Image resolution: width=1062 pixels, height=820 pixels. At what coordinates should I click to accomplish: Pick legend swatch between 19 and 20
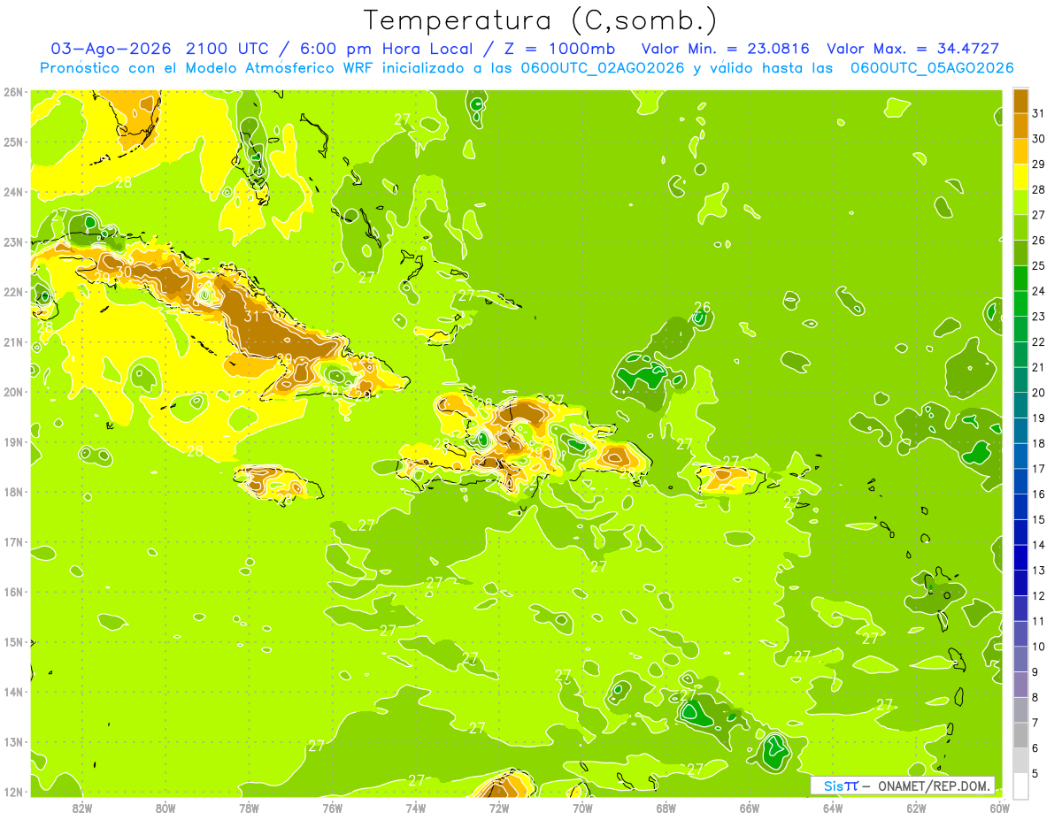point(1020,405)
